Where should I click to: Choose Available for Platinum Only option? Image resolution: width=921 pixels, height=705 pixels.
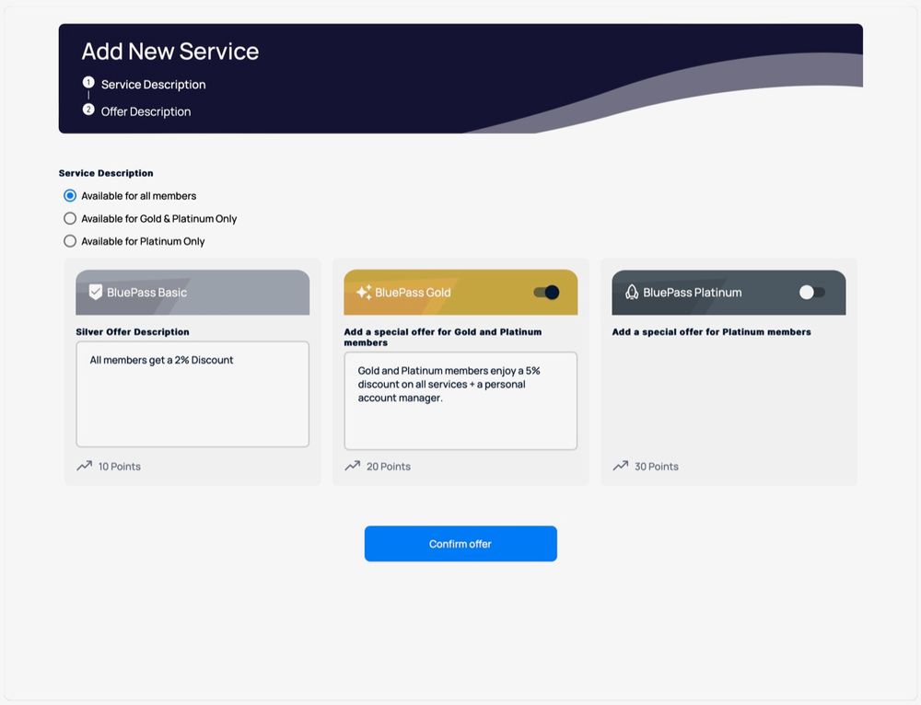pyautogui.click(x=70, y=241)
